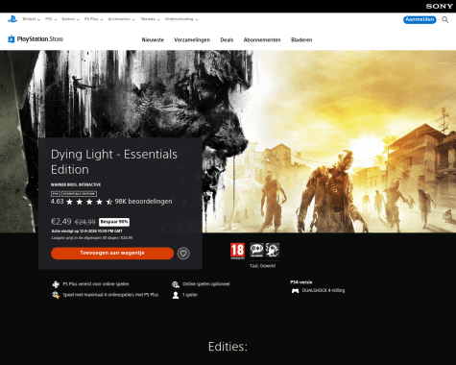
Task: Click Speel met maximaal 4 onlinespelers text
Action: coord(110,295)
